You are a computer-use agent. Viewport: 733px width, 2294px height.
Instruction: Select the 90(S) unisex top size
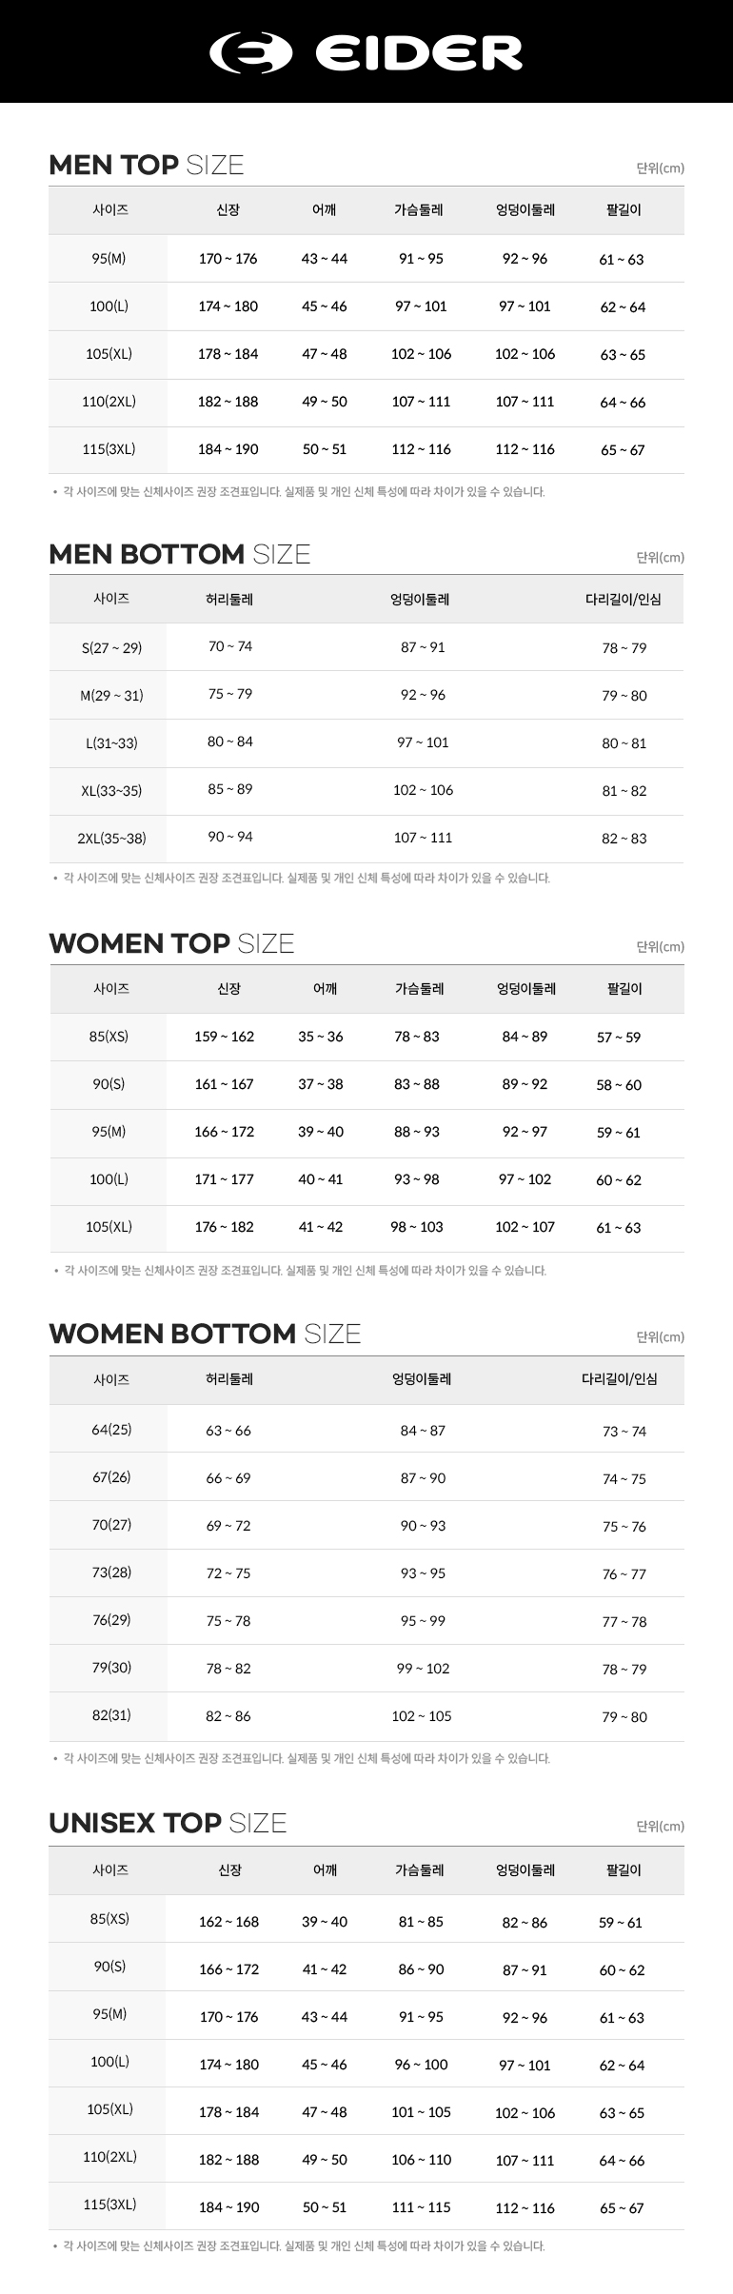pyautogui.click(x=109, y=1967)
